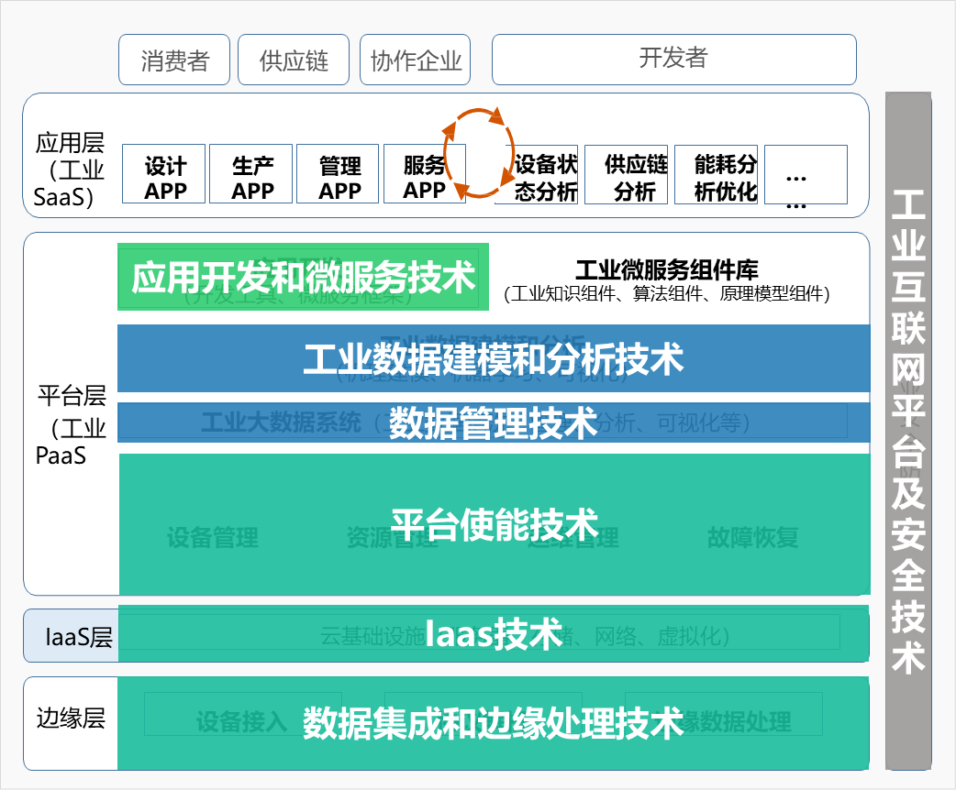
Task: Select the green 应用开发和微服务技术 banner
Action: click(303, 277)
